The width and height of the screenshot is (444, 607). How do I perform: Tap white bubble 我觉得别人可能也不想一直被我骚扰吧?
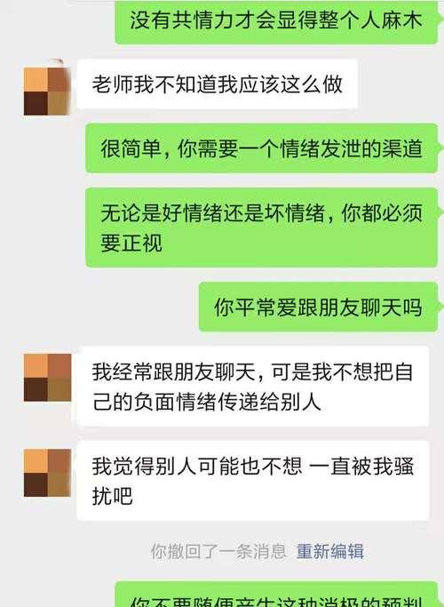[252, 481]
